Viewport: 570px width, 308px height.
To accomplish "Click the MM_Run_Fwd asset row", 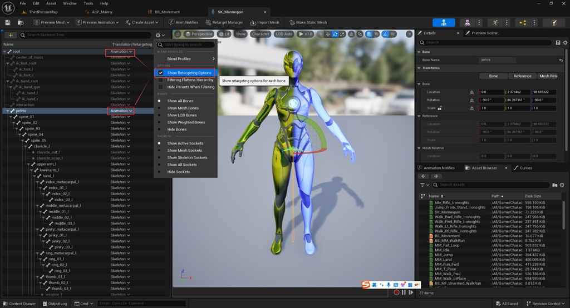I will pyautogui.click(x=491, y=265).
